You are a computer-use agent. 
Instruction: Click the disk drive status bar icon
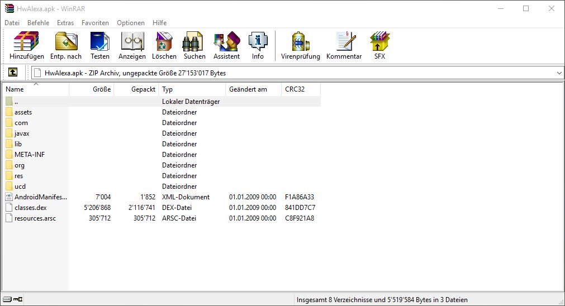(x=7, y=299)
